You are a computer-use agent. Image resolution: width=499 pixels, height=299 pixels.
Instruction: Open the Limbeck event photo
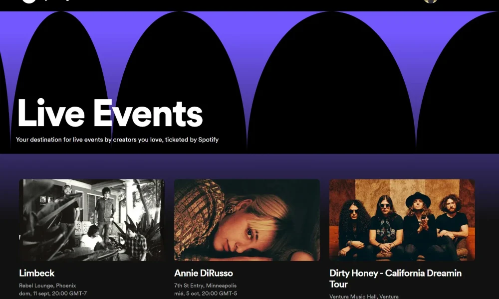(92, 220)
